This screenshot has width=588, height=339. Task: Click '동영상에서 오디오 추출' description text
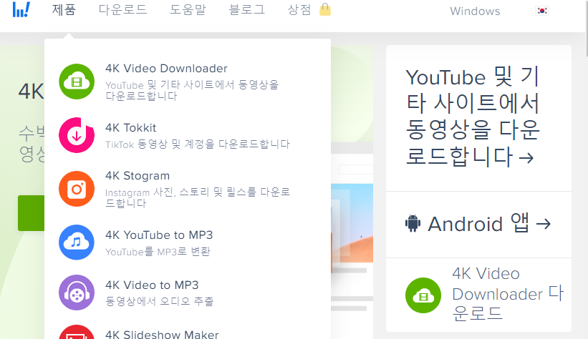160,301
